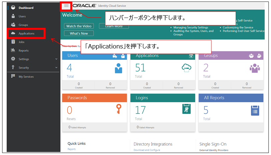Image resolution: width=271 pixels, height=155 pixels.
Task: Click the Reports chart icon in sidebar
Action: [x=13, y=50]
